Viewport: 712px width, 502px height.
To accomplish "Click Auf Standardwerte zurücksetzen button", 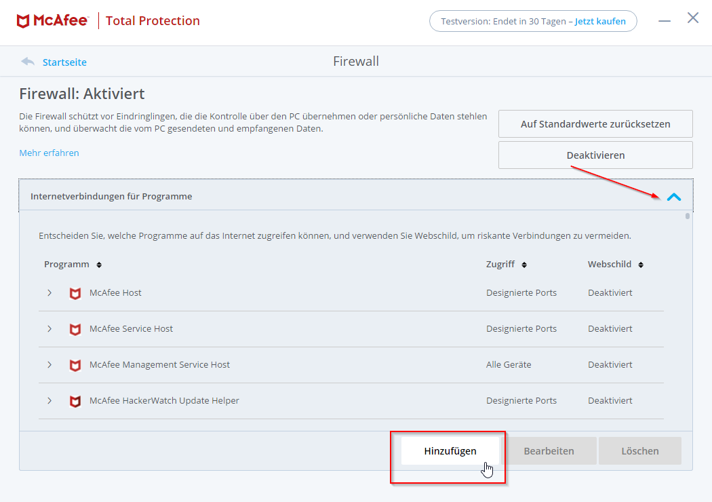I will pos(595,123).
